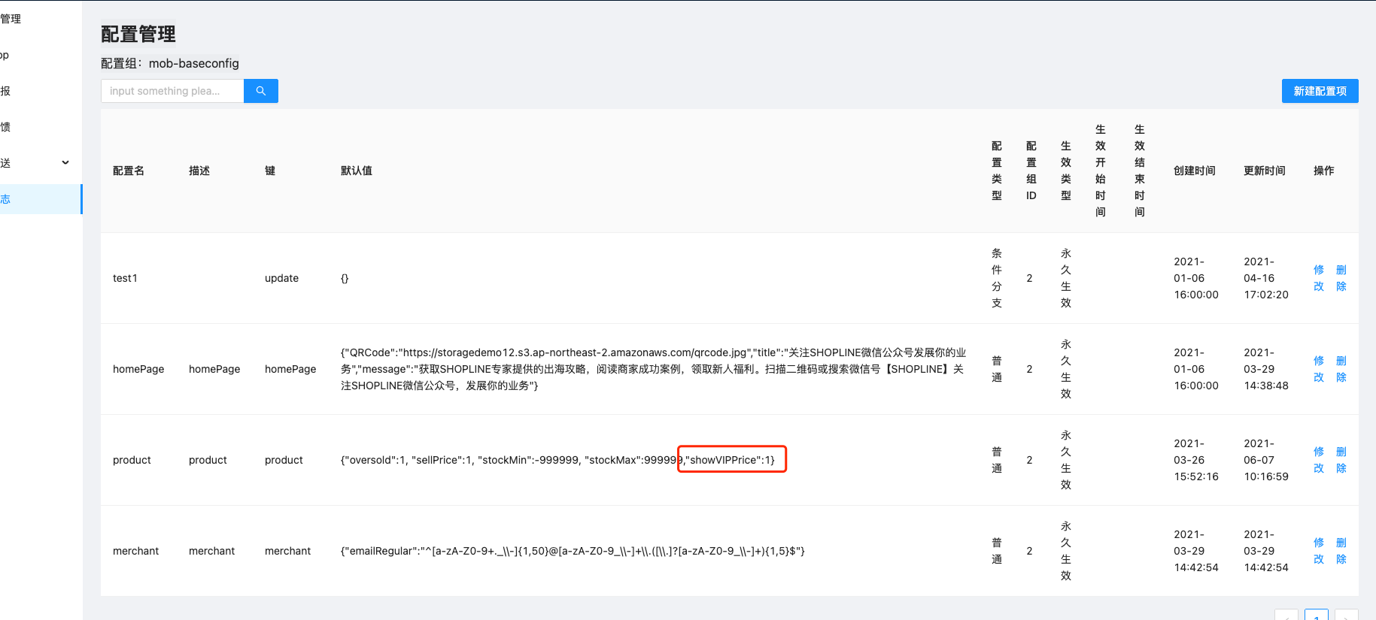Open the 馈 sidebar menu item
1376x620 pixels.
click(6, 127)
